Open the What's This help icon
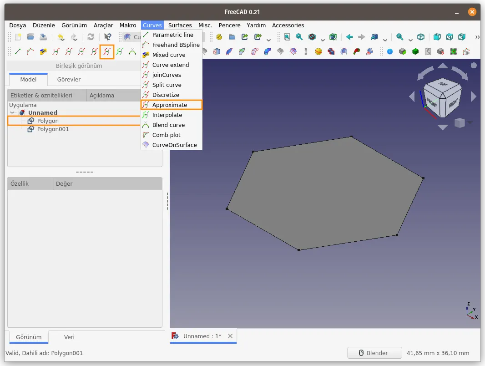Viewport: 485px width, 366px height. (107, 37)
